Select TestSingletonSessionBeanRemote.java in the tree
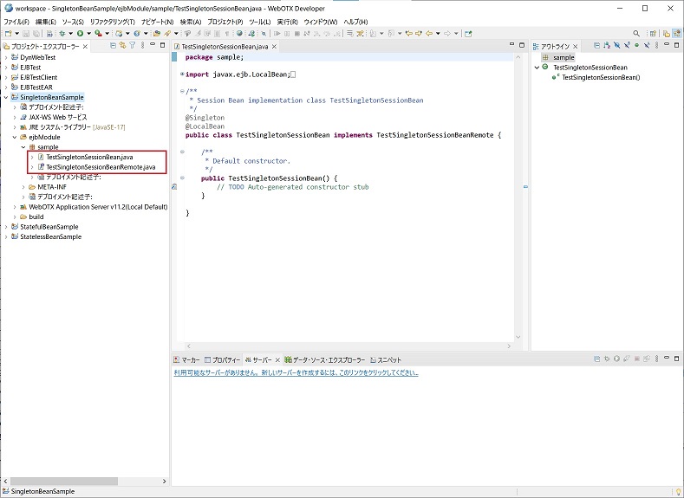Image resolution: width=684 pixels, height=498 pixels. pos(101,167)
